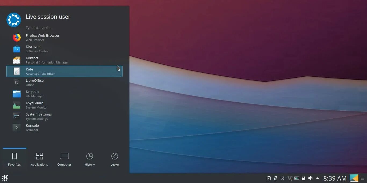Open the LibreOffice icon
This screenshot has width=367, height=183.
click(x=17, y=83)
